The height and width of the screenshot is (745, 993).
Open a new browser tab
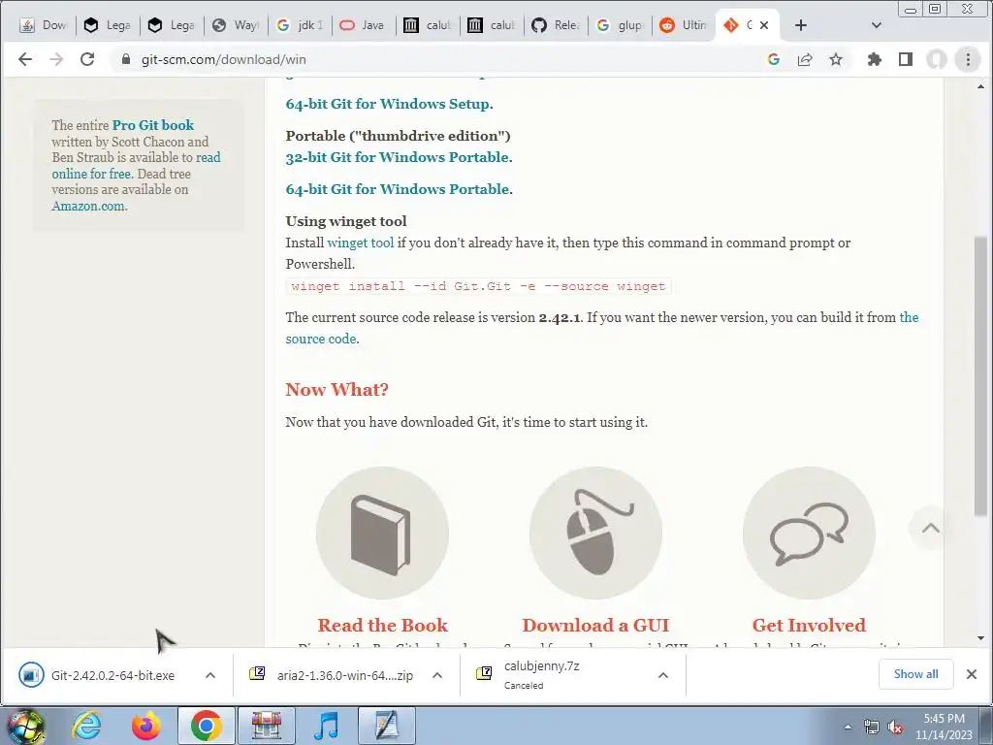tap(800, 25)
